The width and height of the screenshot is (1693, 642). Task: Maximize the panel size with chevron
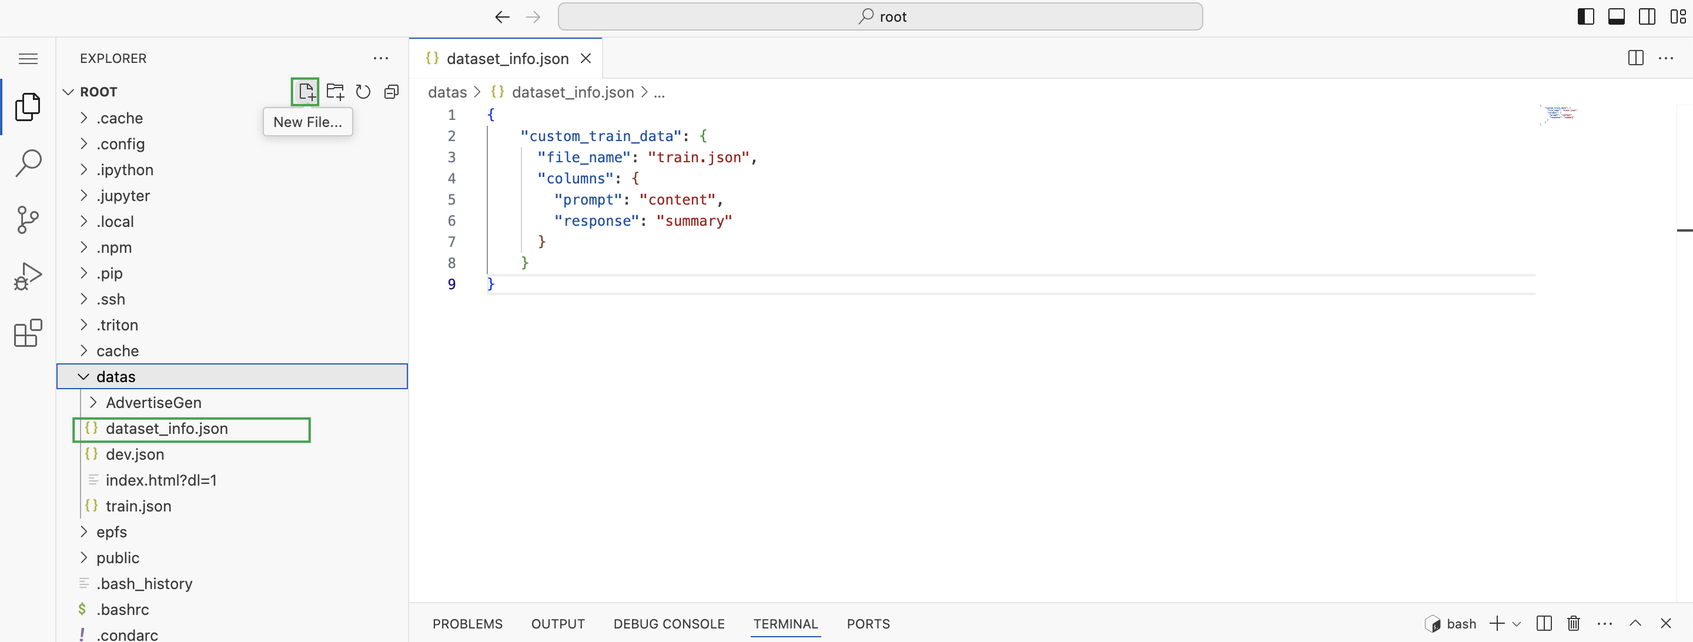point(1635,624)
